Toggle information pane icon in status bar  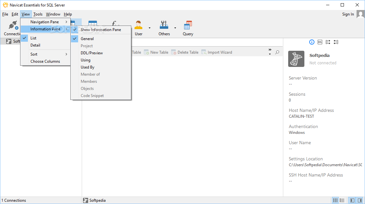point(359,200)
